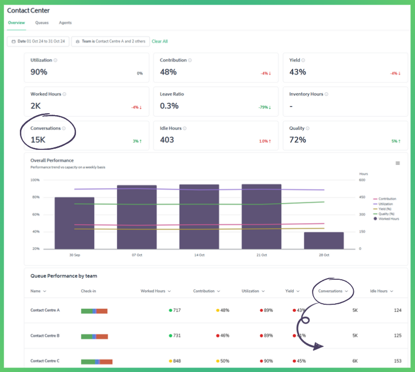Sort by the Yield column
The height and width of the screenshot is (372, 415).
292,291
